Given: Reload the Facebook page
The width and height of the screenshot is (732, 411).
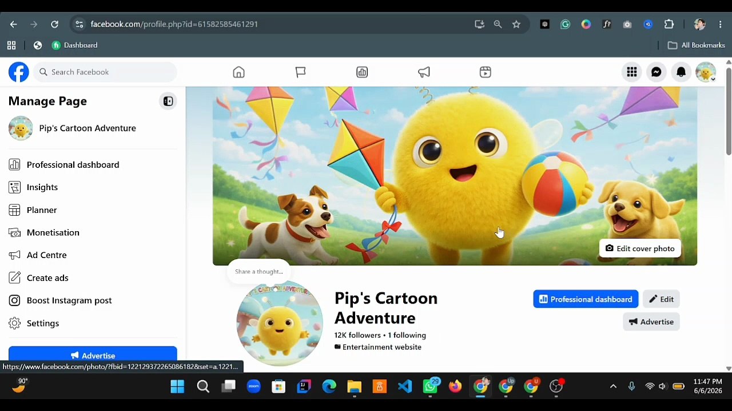Looking at the screenshot, I should 54,24.
